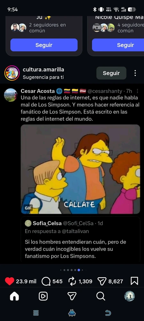Open three-dot menu for cultura.amarilla post

point(135,73)
